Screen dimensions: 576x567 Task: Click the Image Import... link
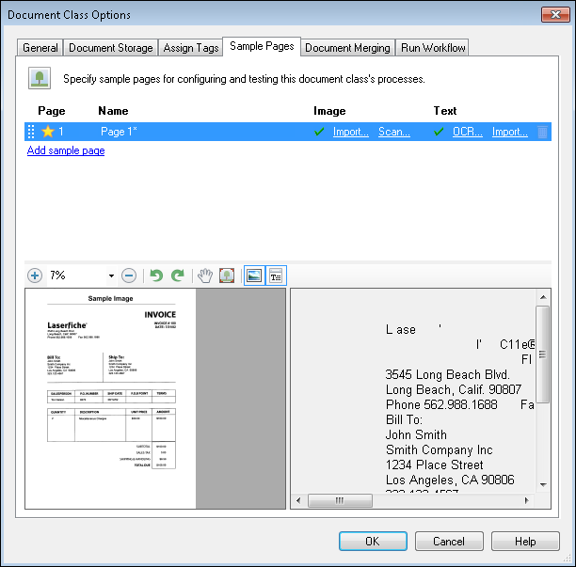pyautogui.click(x=351, y=132)
